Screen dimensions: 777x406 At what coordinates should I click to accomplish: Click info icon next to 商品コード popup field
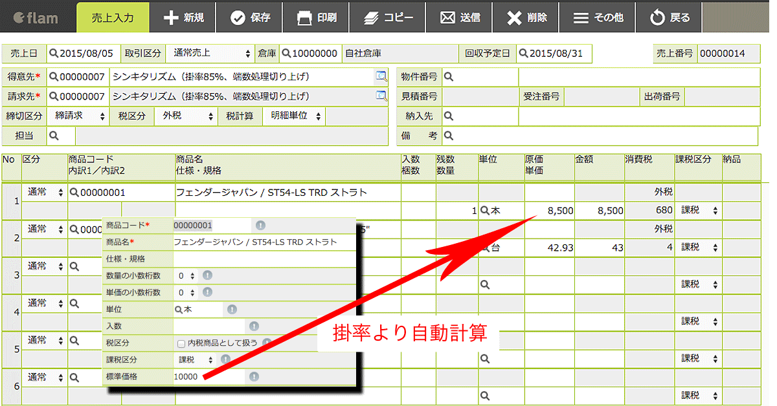[260, 225]
